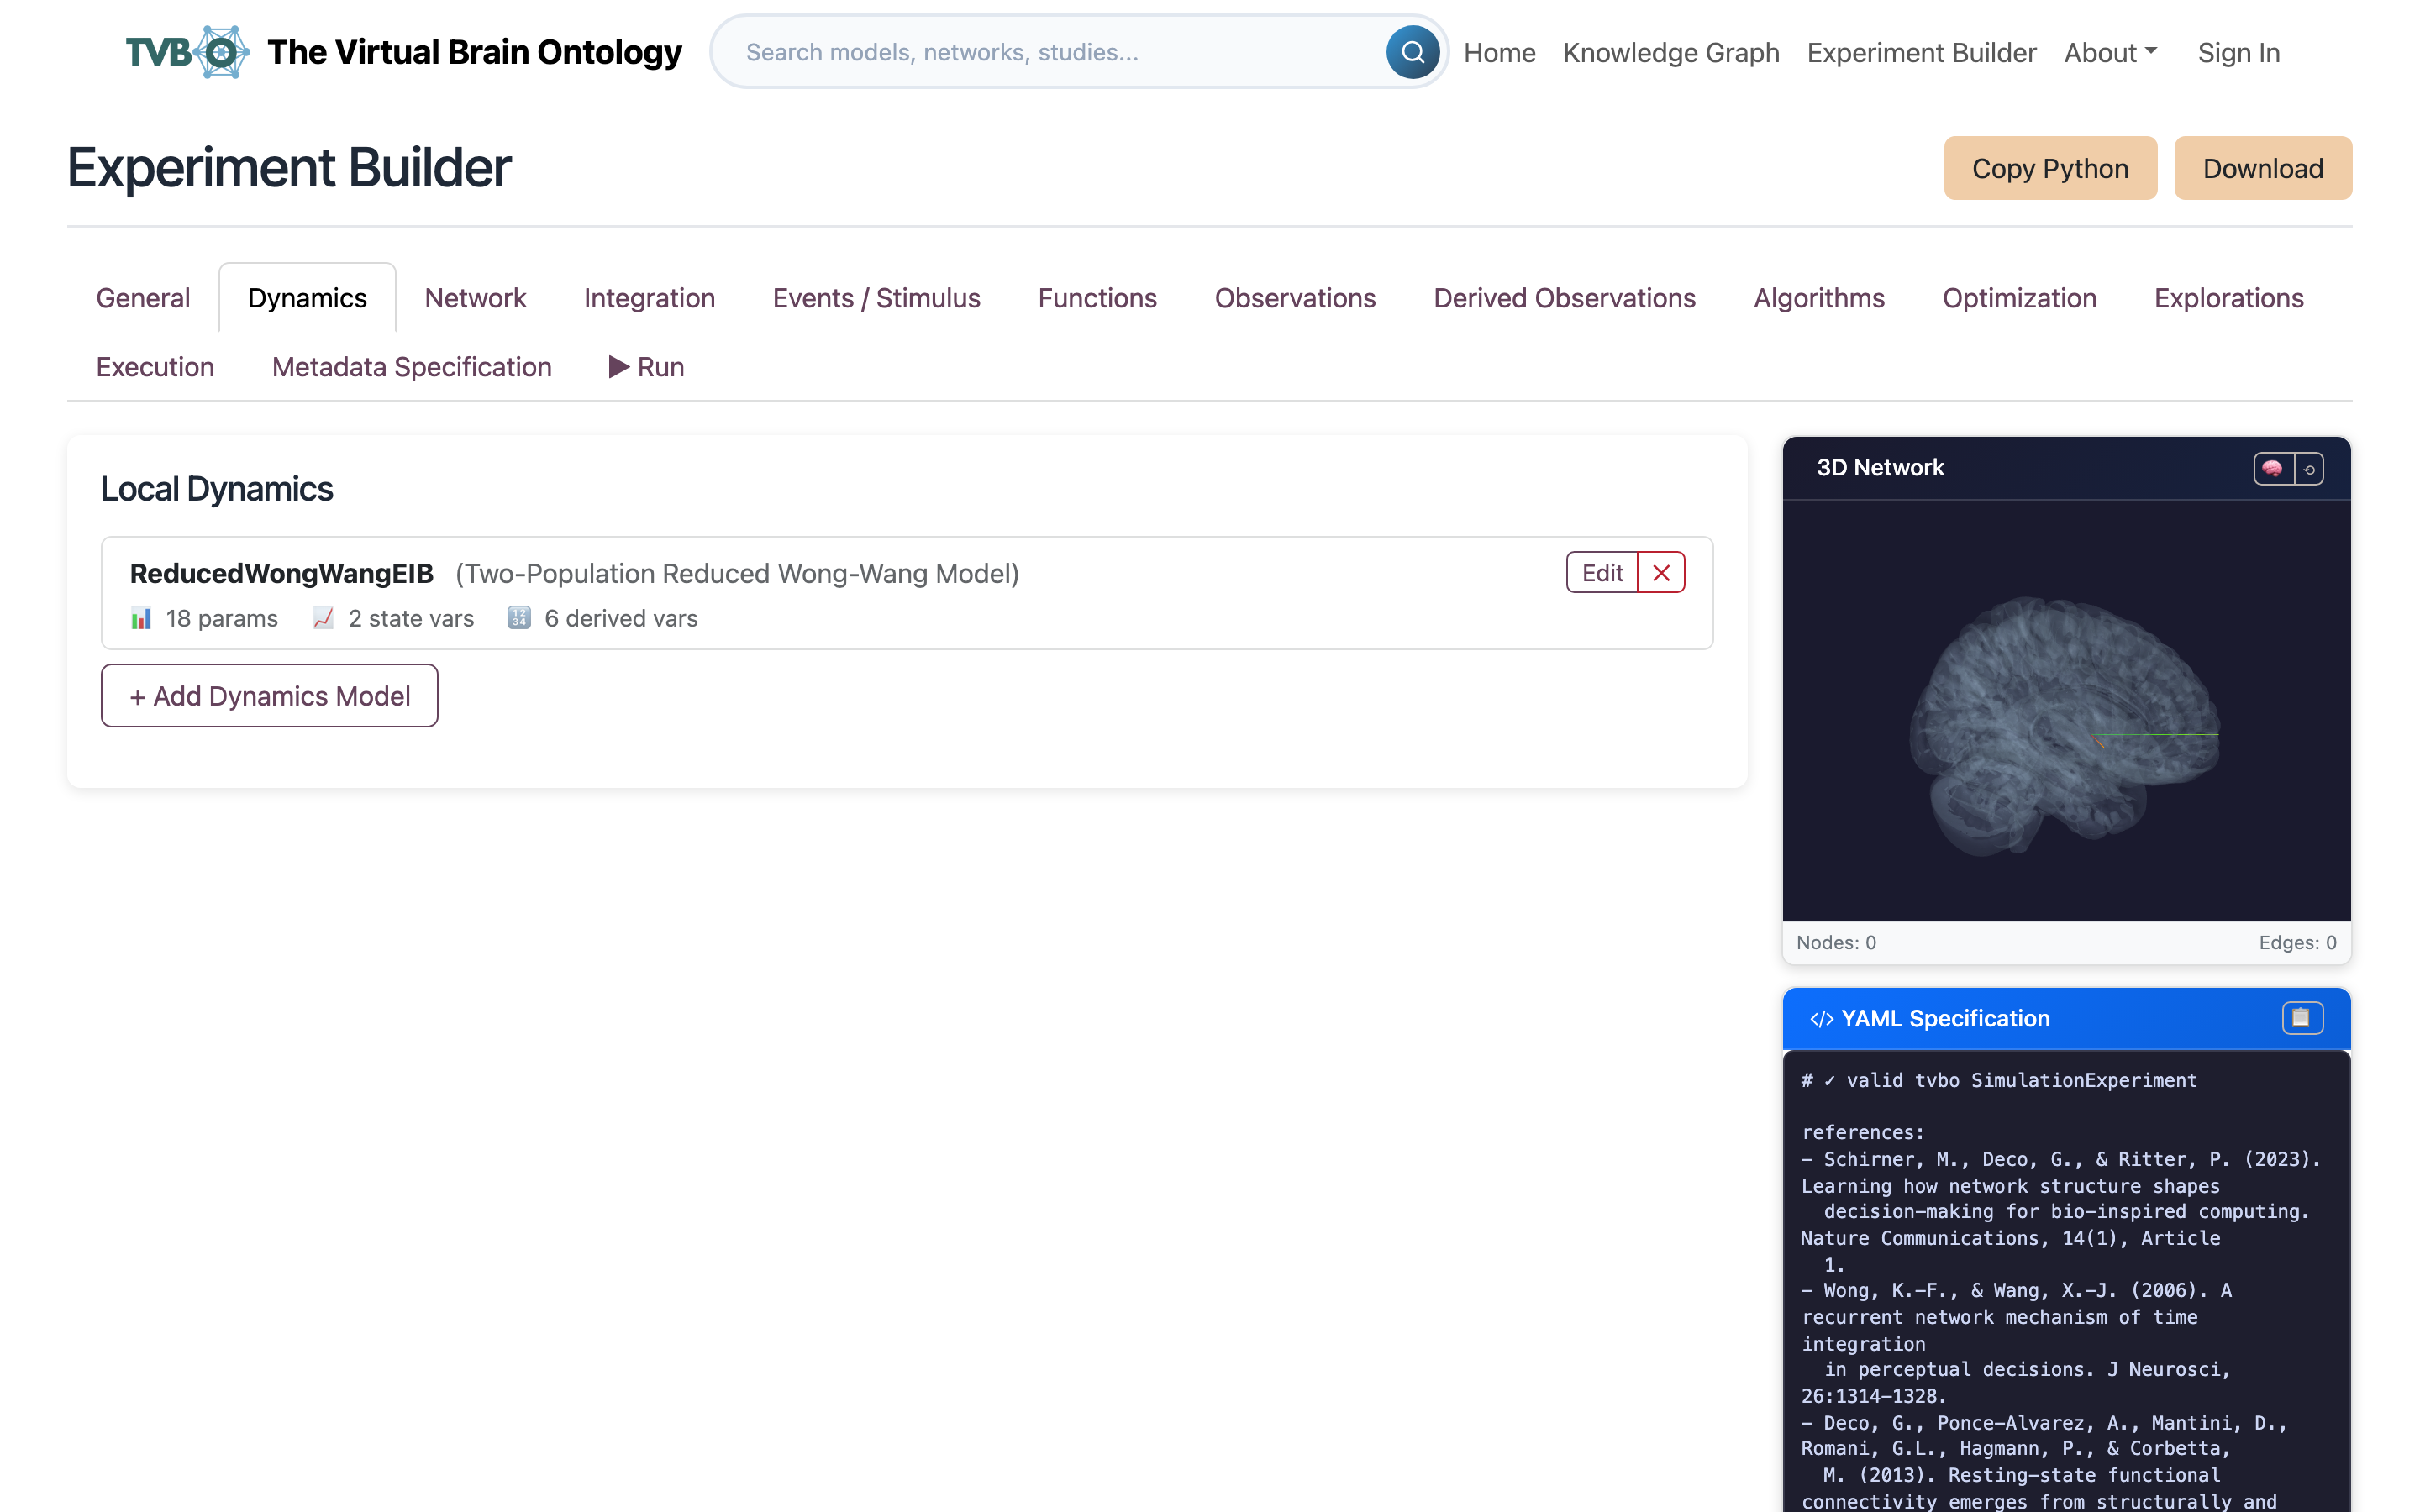
Task: Click the 3D brain model viewport
Action: pos(2066,710)
